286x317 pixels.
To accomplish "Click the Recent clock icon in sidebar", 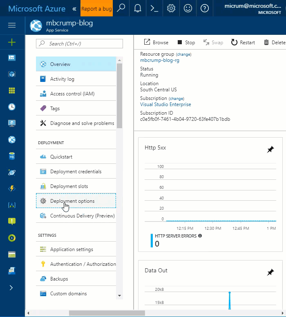I will click(x=12, y=107).
